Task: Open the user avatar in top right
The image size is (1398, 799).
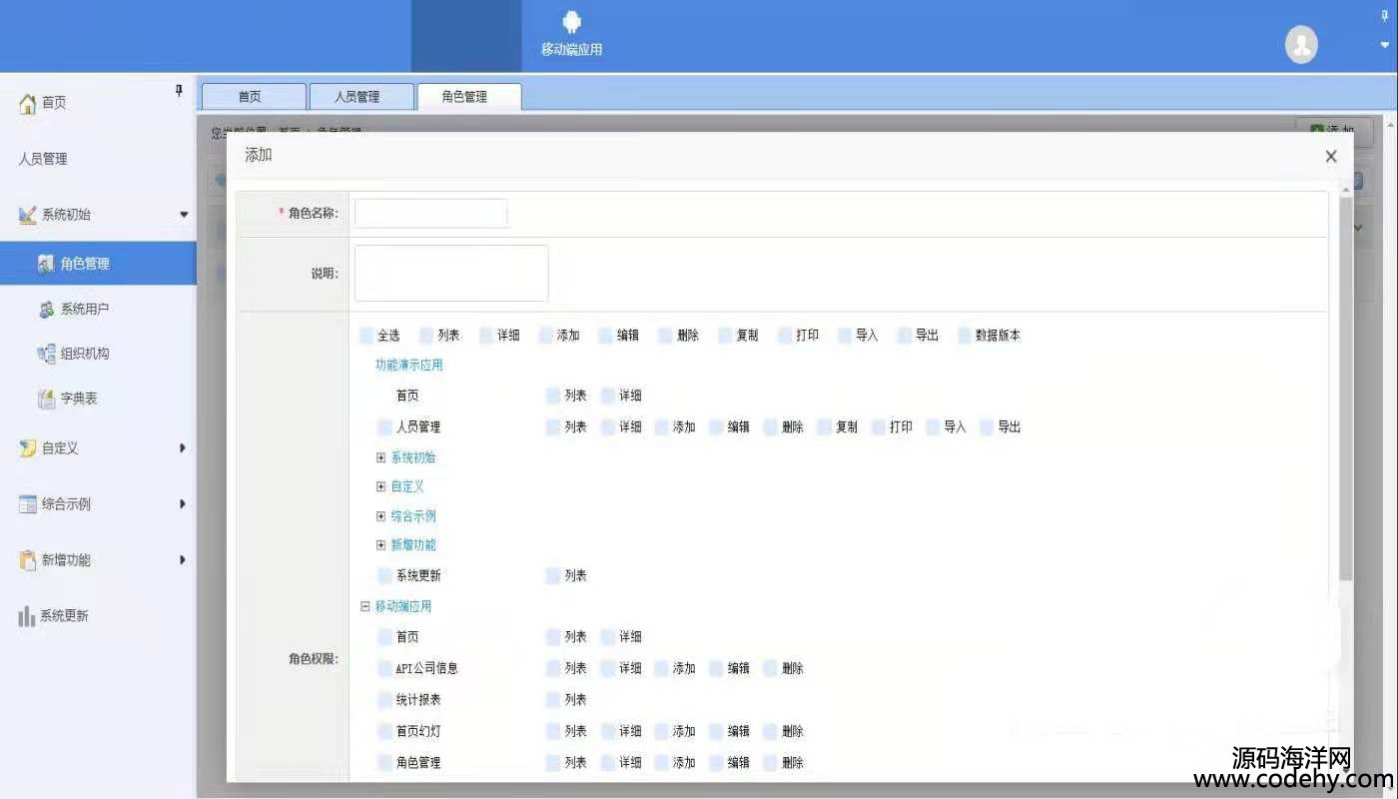Action: tap(1300, 44)
